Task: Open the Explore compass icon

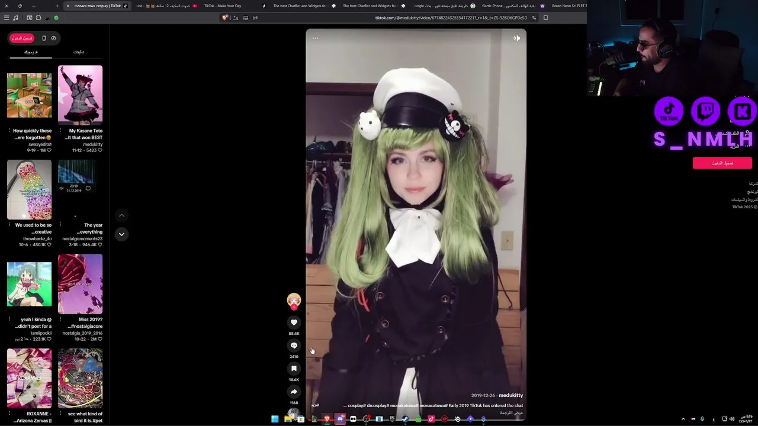Action: (53, 38)
